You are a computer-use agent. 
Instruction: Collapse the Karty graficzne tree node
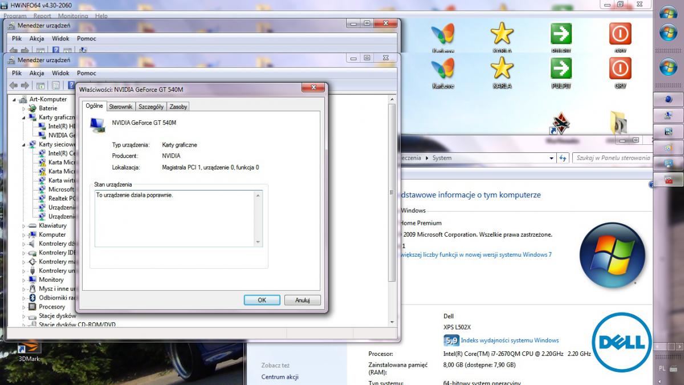click(x=25, y=117)
